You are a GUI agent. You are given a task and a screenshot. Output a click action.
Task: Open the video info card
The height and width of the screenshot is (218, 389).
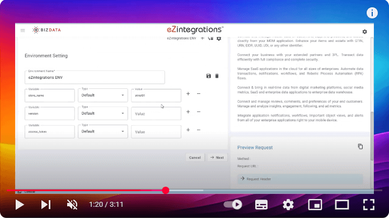coord(372,13)
